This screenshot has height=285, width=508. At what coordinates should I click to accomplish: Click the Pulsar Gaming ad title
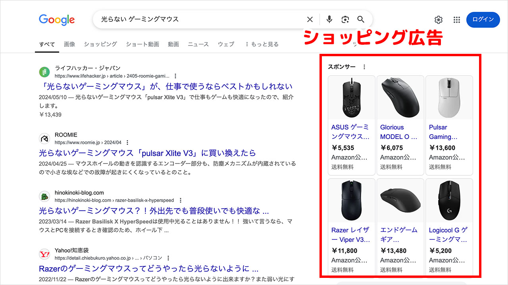click(443, 132)
